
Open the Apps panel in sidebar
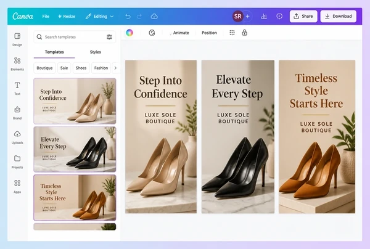click(17, 187)
